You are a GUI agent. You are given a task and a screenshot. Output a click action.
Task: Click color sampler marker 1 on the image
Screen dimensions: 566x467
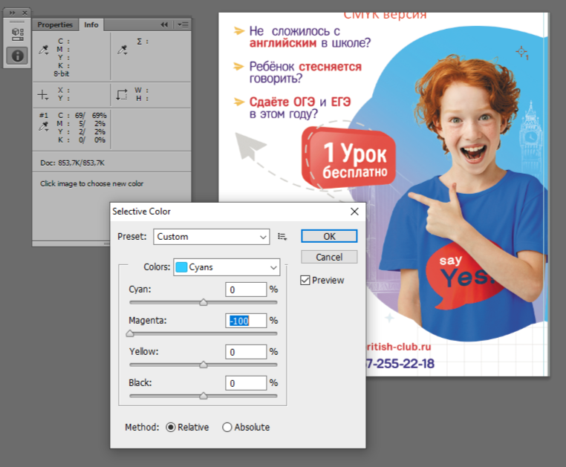(521, 52)
